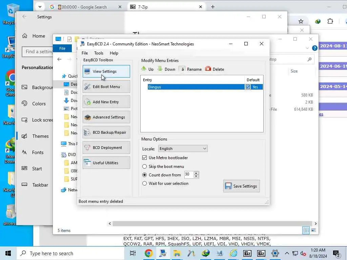Image resolution: width=347 pixels, height=260 pixels.
Task: Click back arrow in Settings window
Action: pos(24,17)
